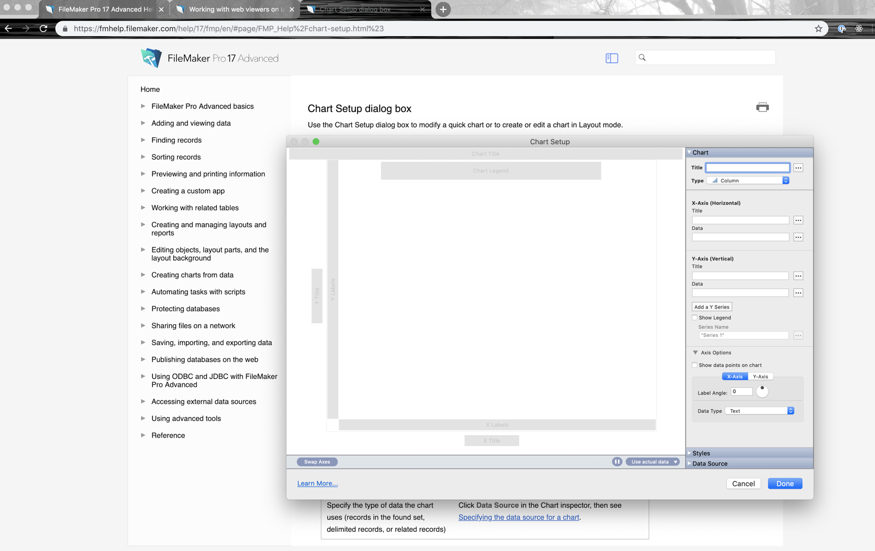The image size is (875, 551).
Task: Click the rightmost browser extension icon
Action: pyautogui.click(x=859, y=28)
